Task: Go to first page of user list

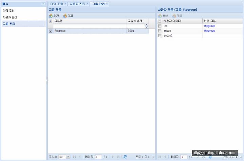Action: [160, 157]
